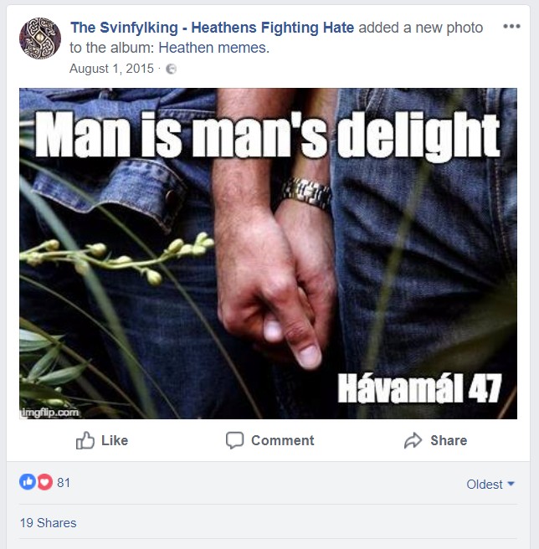This screenshot has height=549, width=539.
Task: Click the thumbs-up Like icon
Action: [85, 440]
